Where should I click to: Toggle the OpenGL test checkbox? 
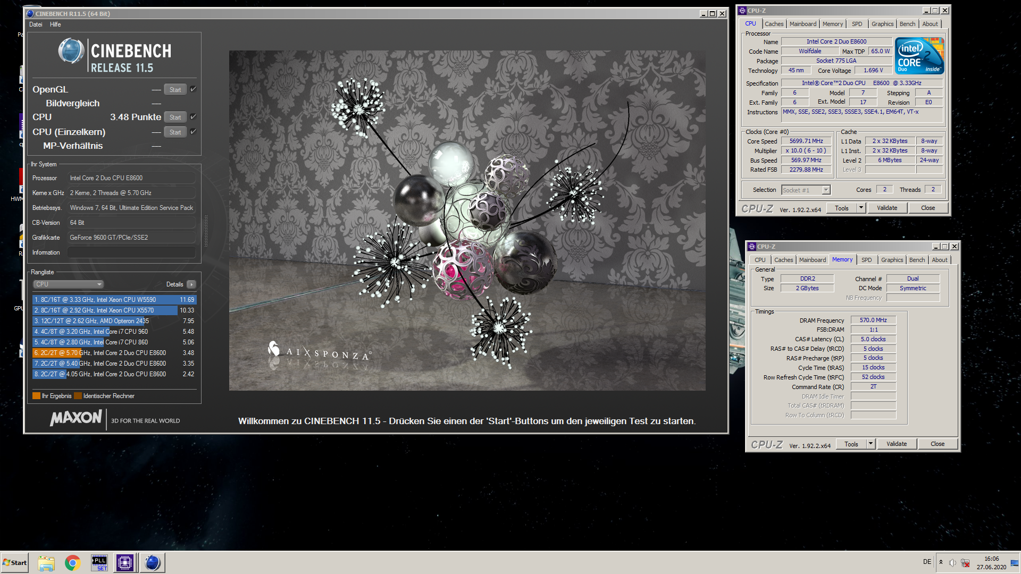(193, 89)
